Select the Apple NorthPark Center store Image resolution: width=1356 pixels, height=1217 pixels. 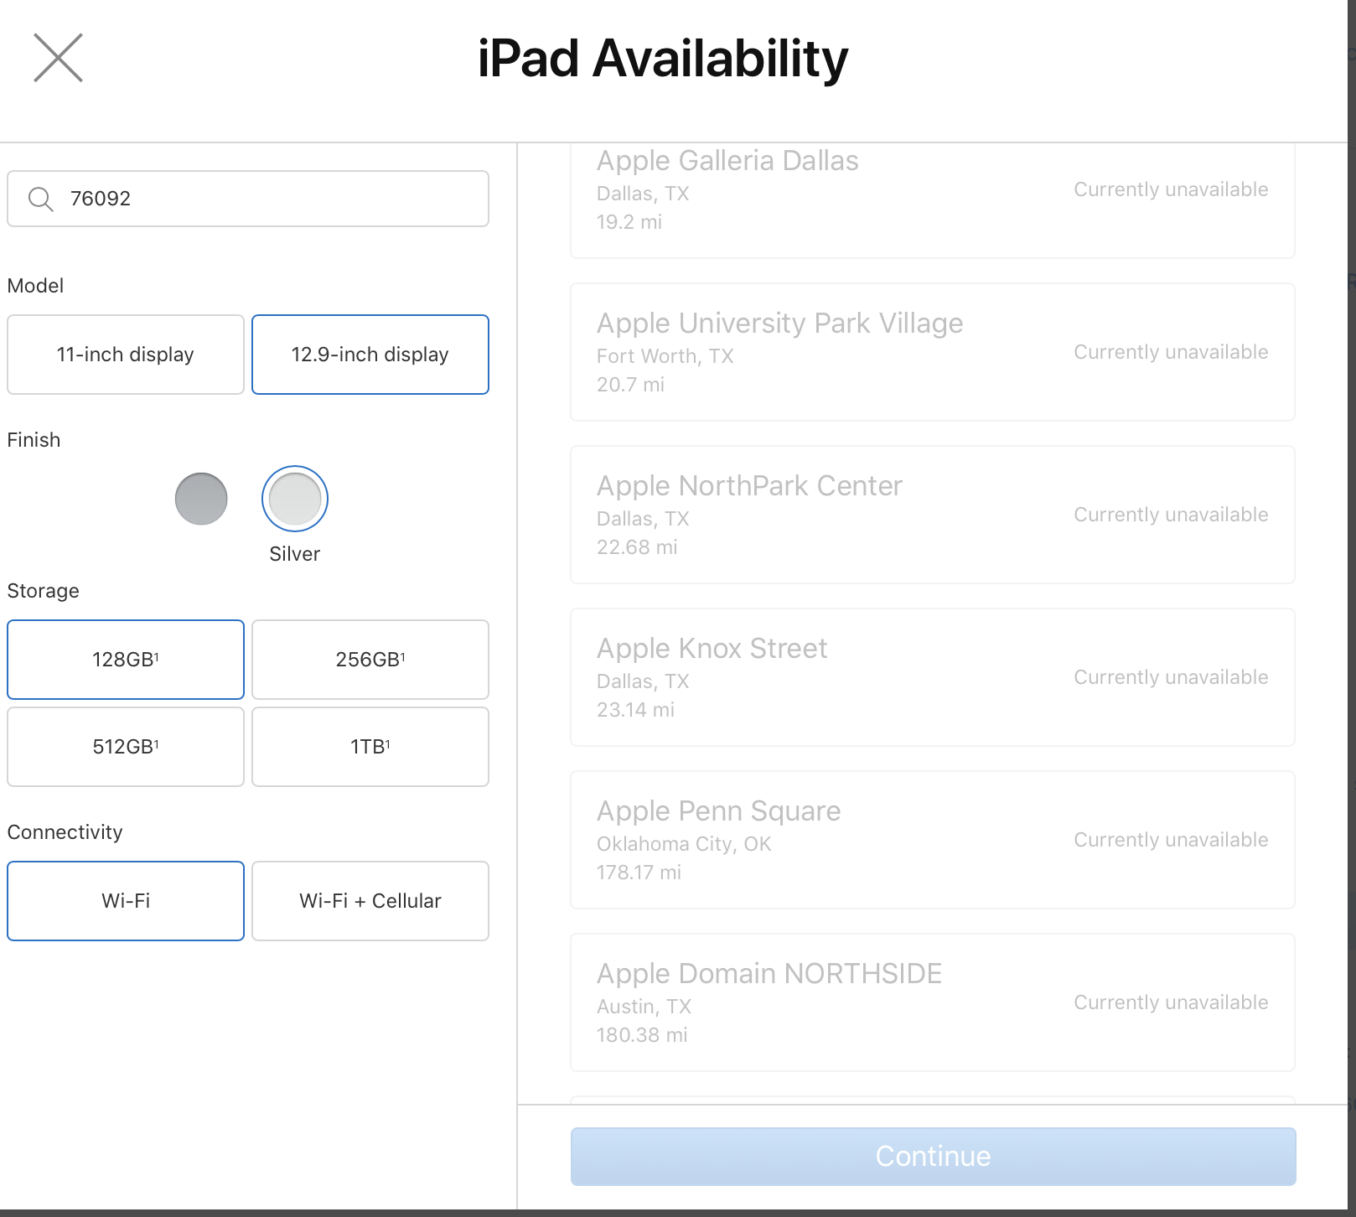coord(933,515)
